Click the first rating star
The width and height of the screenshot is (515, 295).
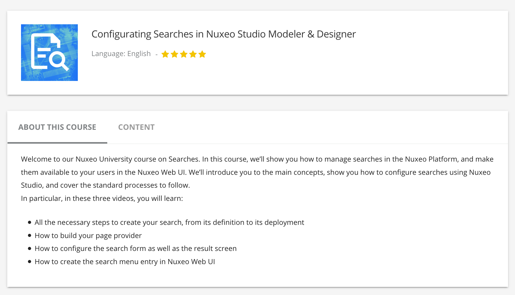(165, 54)
